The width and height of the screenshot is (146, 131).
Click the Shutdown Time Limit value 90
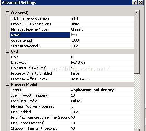click(x=73, y=128)
